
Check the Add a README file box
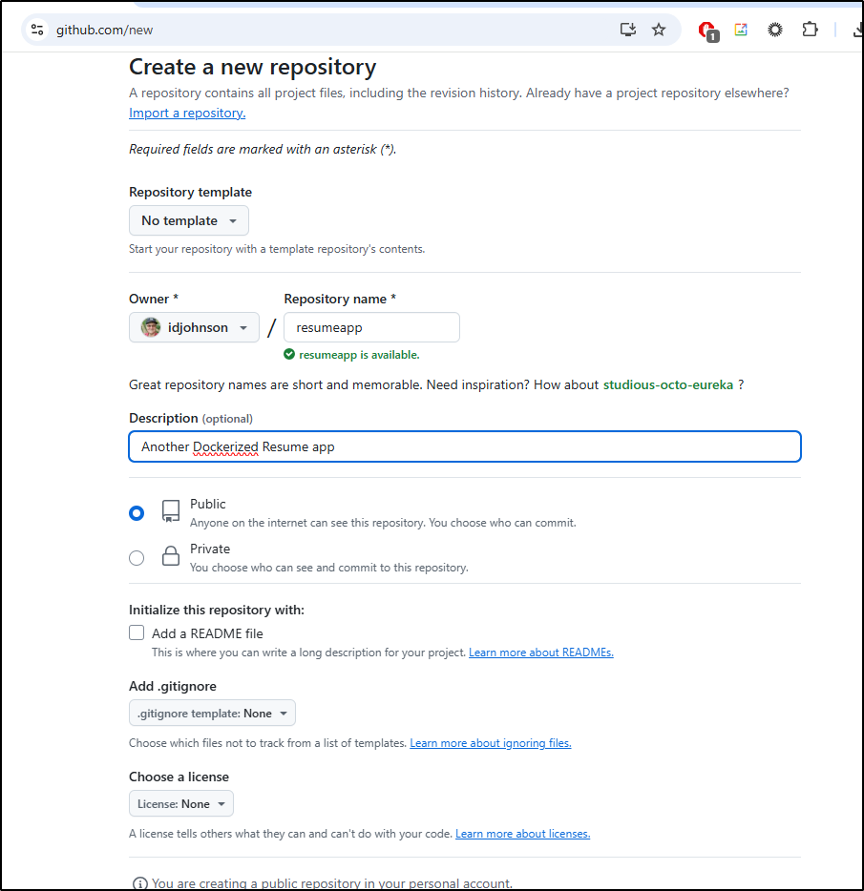click(x=137, y=632)
